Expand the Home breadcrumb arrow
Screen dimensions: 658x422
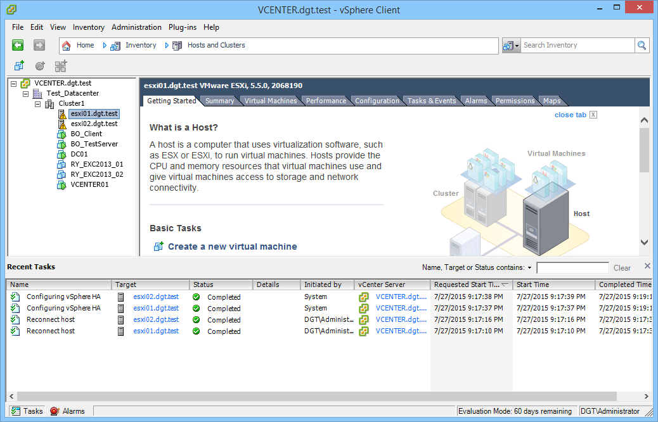pyautogui.click(x=105, y=45)
